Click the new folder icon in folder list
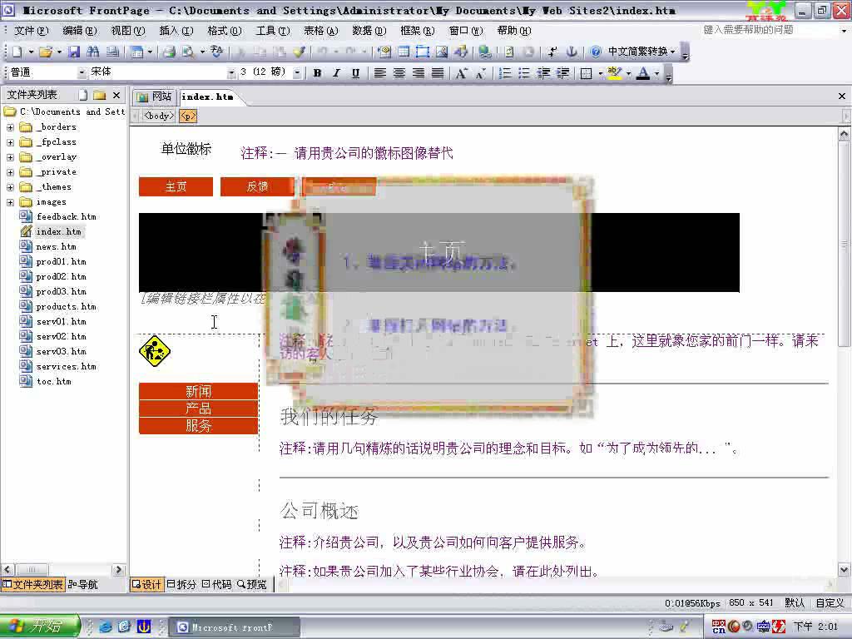852x639 pixels. pos(99,95)
